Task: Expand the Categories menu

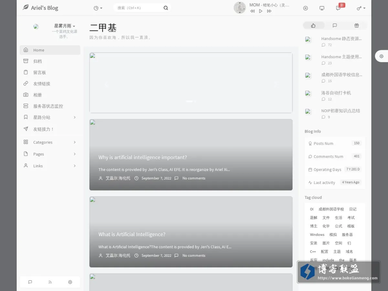Action: pyautogui.click(x=50, y=142)
